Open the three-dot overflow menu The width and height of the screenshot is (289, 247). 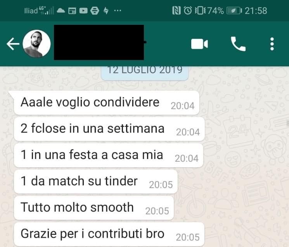(x=272, y=44)
